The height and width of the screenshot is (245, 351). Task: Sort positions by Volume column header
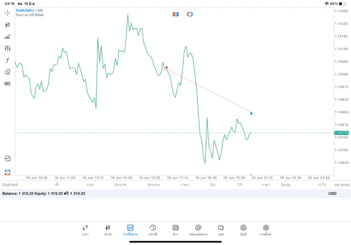pos(154,185)
